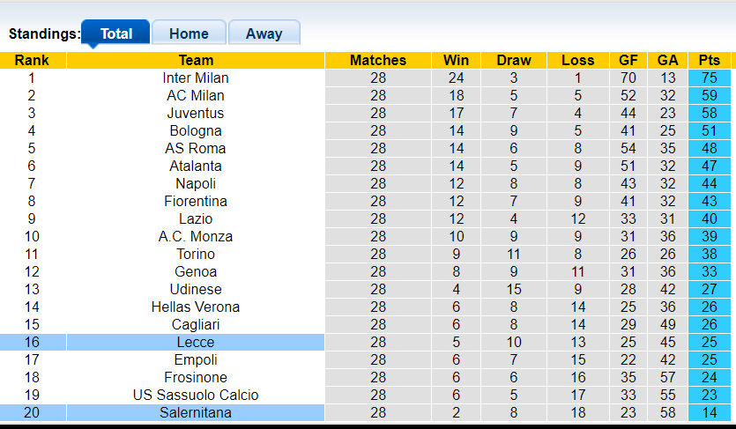Open the AC Milan team link
The image size is (736, 429).
196,95
